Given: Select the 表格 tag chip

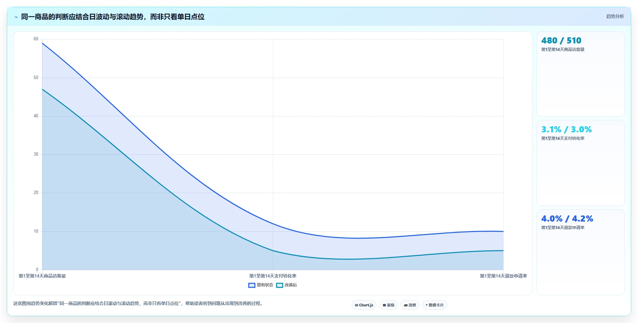Looking at the screenshot, I should (x=388, y=305).
